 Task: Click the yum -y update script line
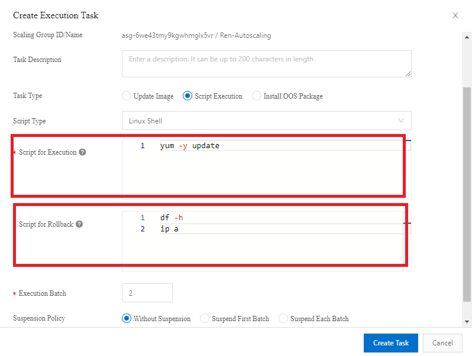pyautogui.click(x=189, y=146)
